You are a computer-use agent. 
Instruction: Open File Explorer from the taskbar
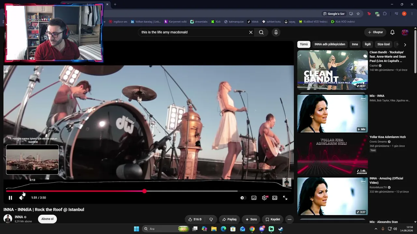(214, 229)
